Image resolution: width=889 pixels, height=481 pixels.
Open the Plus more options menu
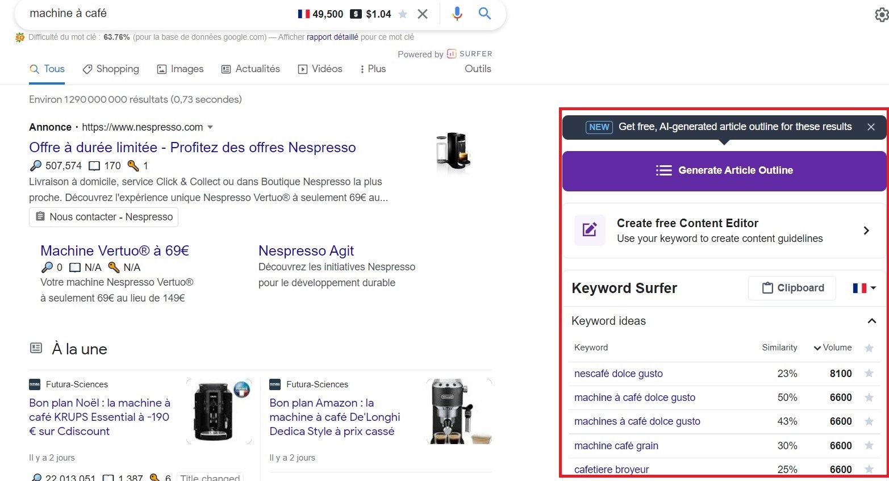pos(373,69)
